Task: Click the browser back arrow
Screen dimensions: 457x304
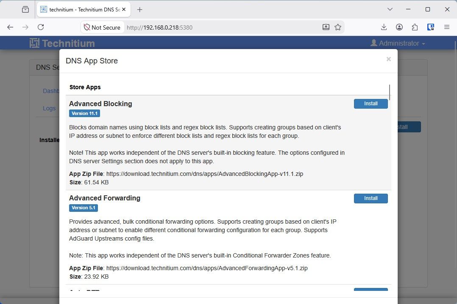Action: (x=10, y=27)
